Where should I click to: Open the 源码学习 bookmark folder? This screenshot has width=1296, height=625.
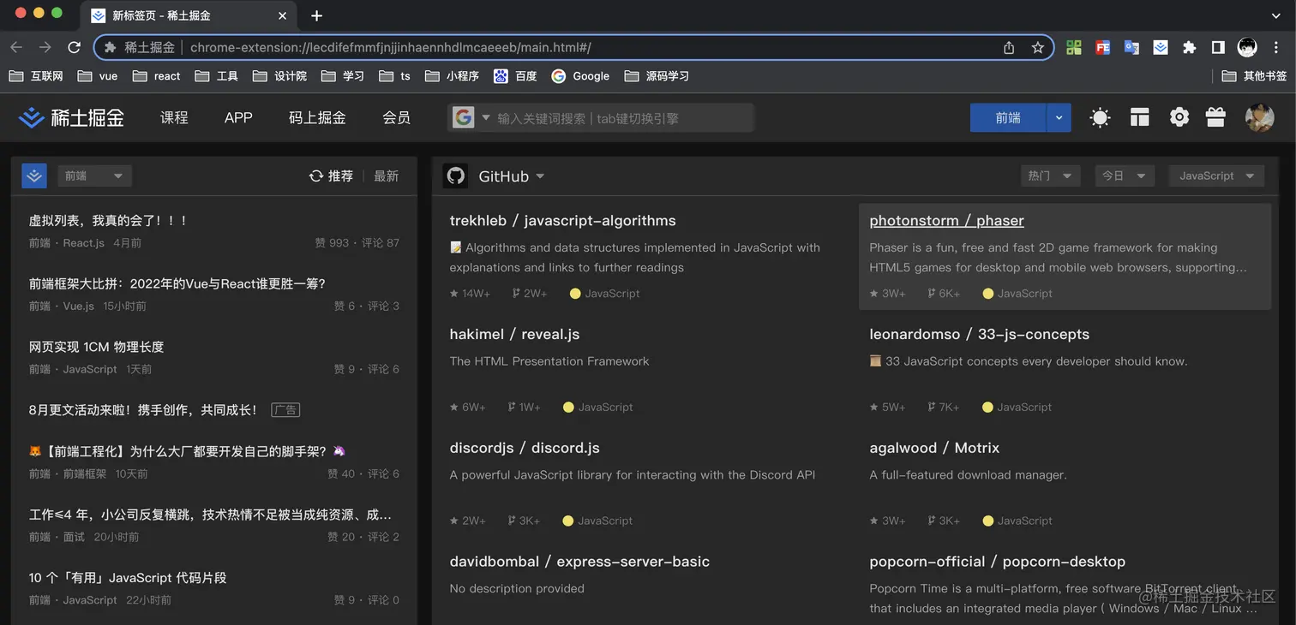point(657,75)
